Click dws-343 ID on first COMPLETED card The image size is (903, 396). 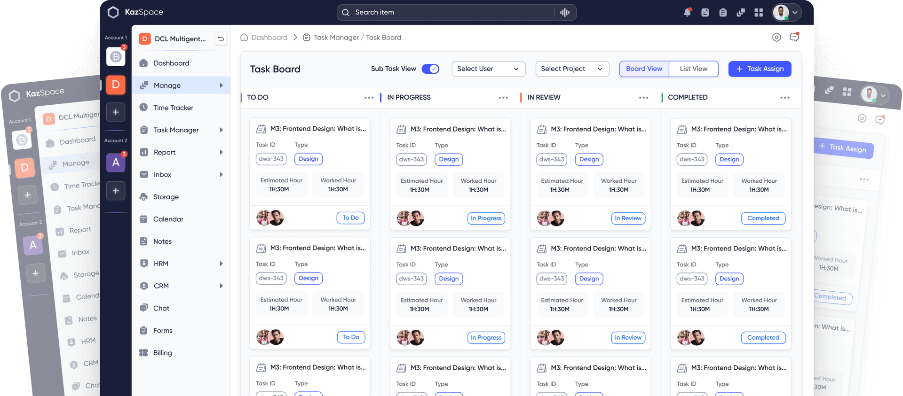[x=692, y=159]
